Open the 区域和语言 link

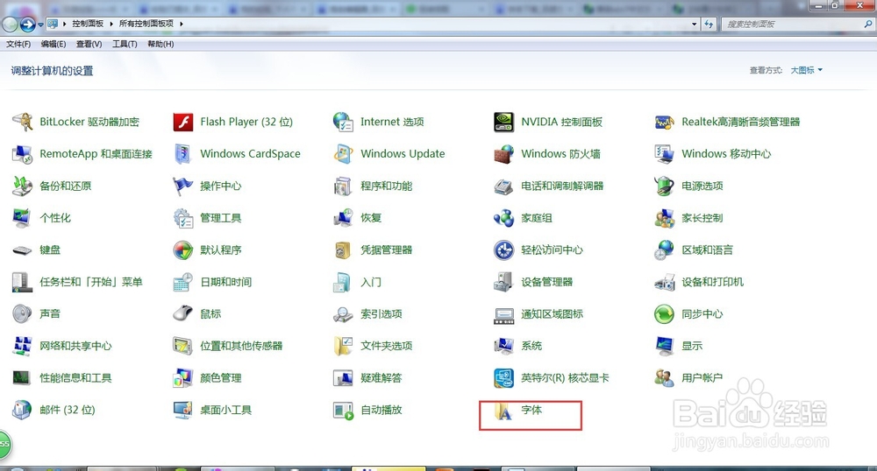[707, 250]
